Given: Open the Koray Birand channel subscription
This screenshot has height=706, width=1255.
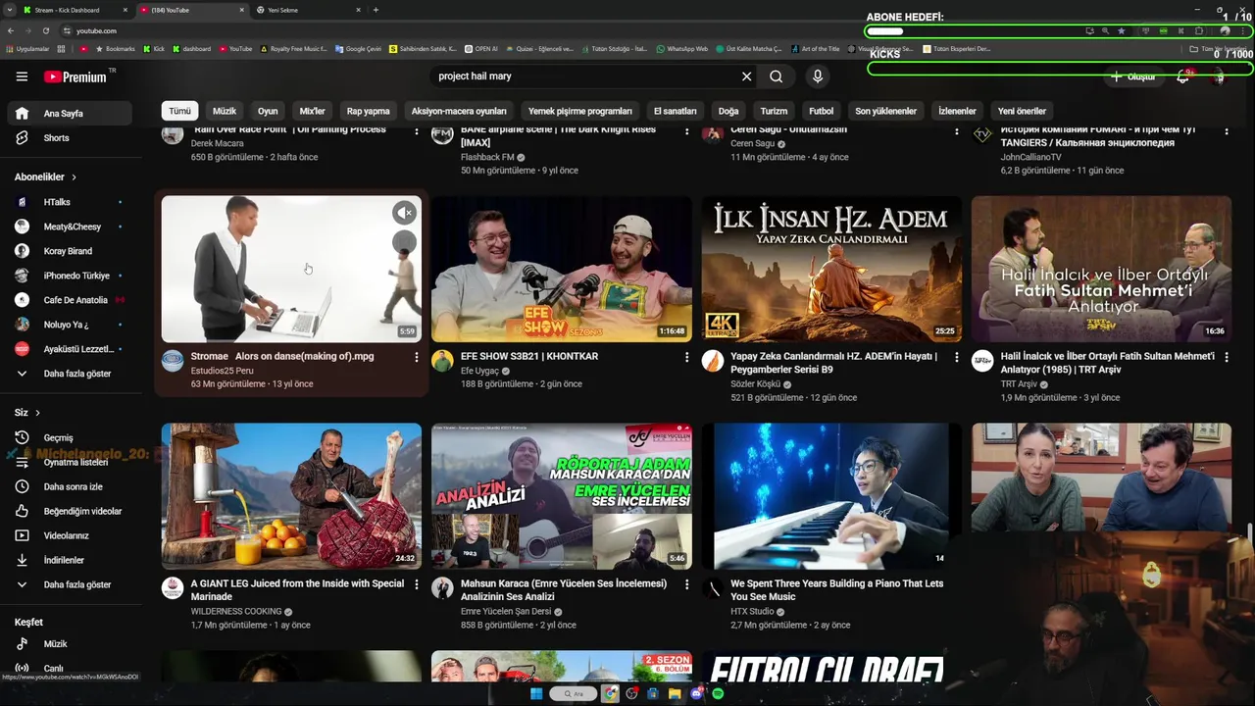Looking at the screenshot, I should tap(69, 251).
